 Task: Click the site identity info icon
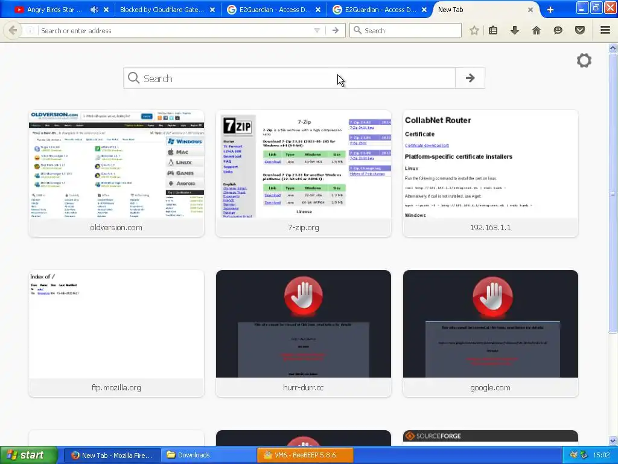30,30
